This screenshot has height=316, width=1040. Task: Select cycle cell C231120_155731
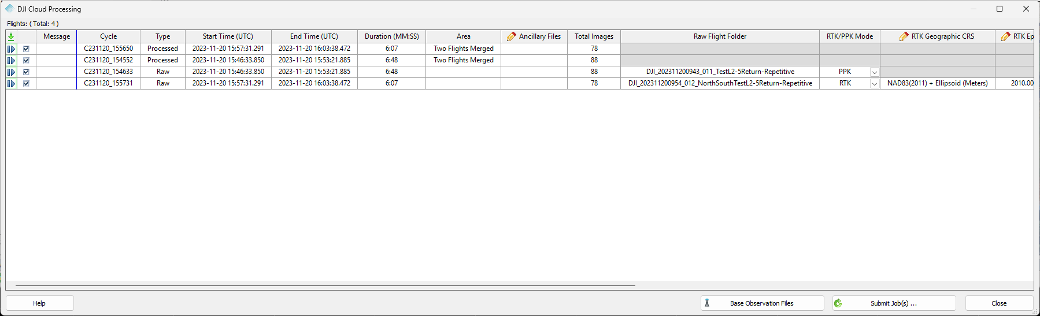(109, 83)
